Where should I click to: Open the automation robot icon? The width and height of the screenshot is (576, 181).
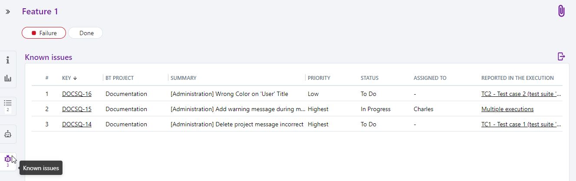(x=8, y=134)
